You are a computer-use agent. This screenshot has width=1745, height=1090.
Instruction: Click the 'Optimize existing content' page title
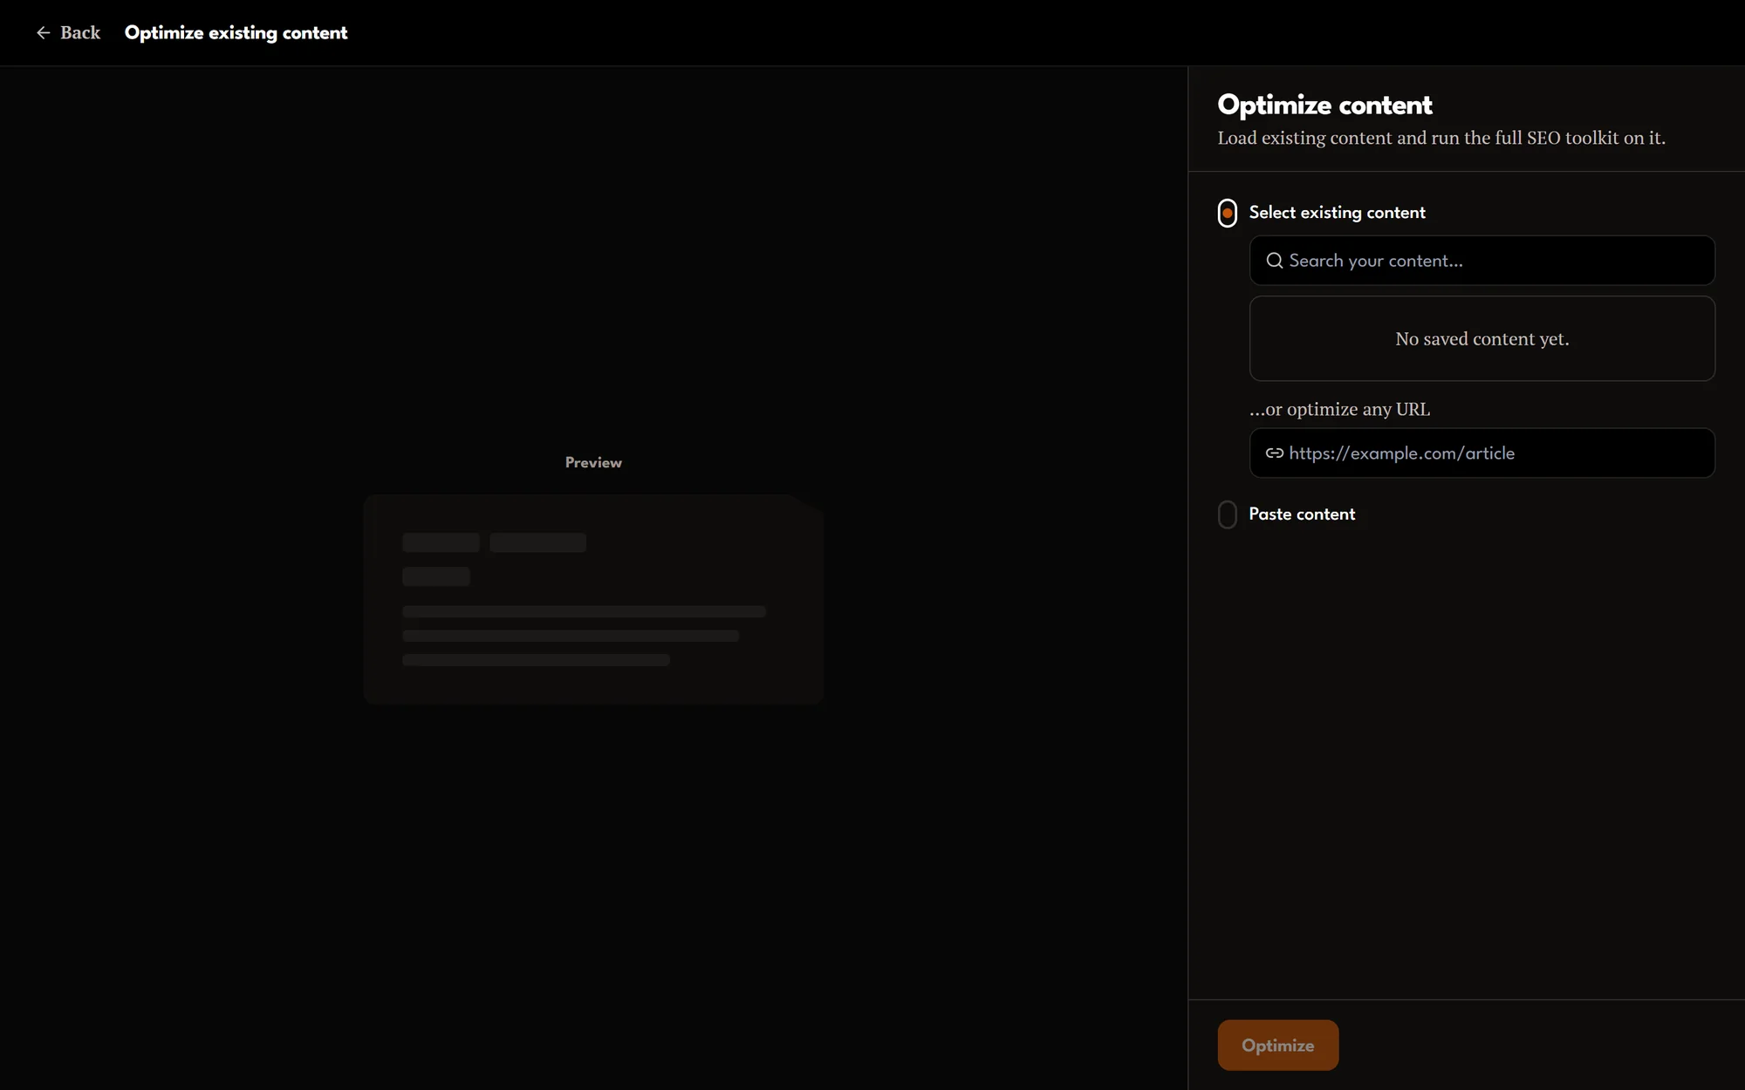click(236, 33)
